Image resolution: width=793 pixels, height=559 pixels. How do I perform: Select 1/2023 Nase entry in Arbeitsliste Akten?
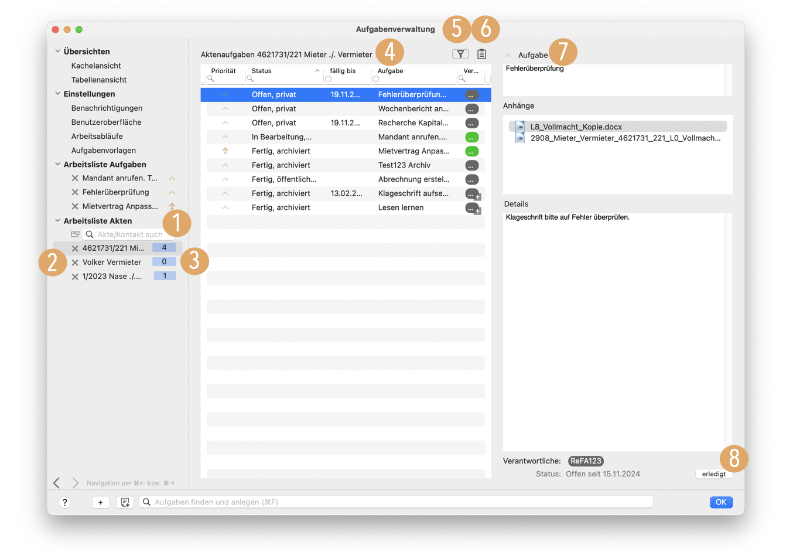(x=112, y=277)
